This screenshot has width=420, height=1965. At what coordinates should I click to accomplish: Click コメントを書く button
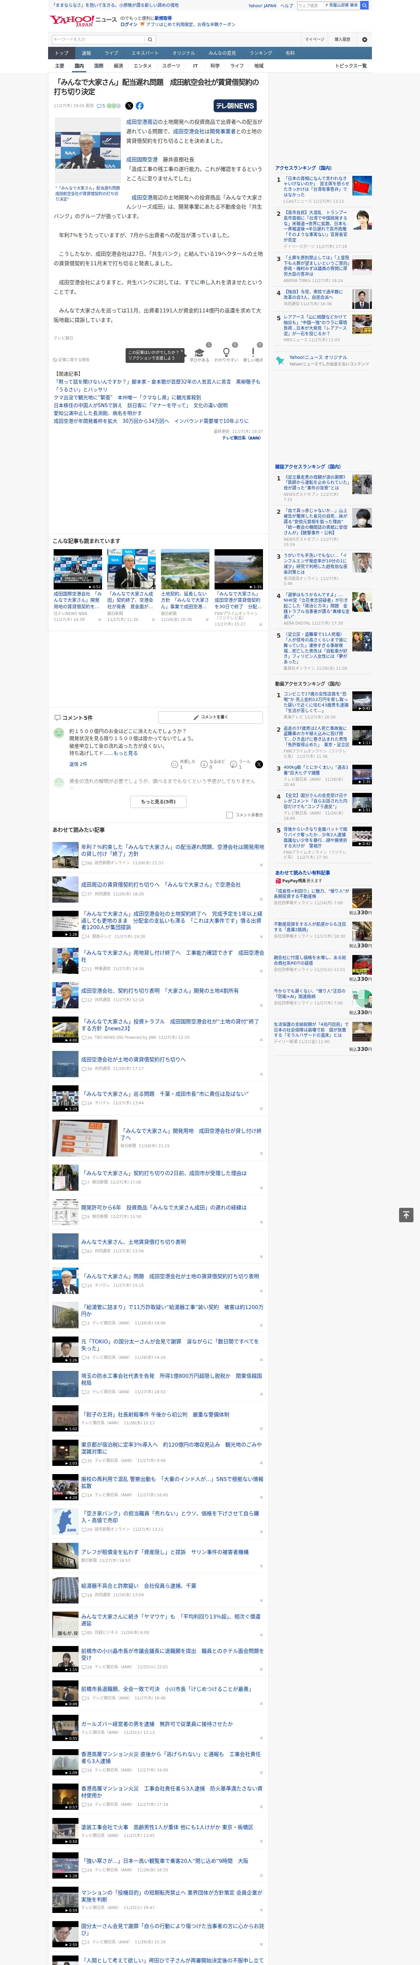[x=211, y=717]
